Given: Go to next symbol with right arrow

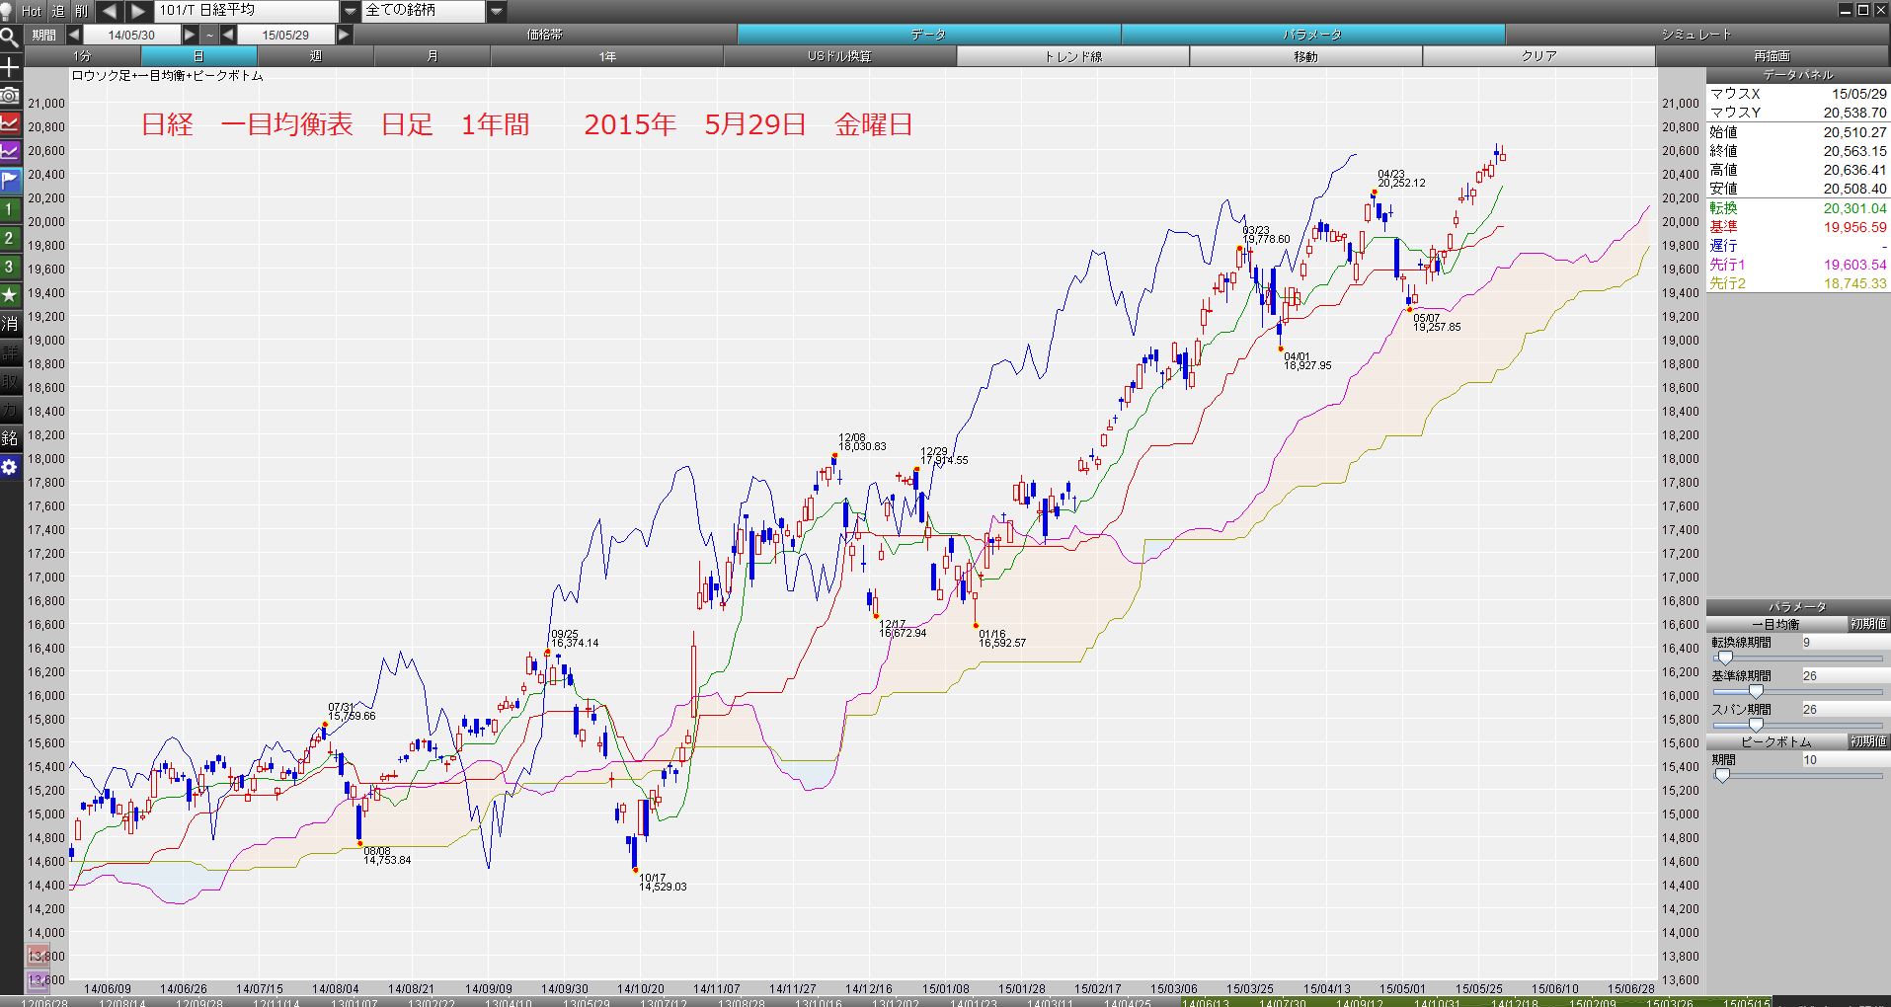Looking at the screenshot, I should click(x=138, y=11).
